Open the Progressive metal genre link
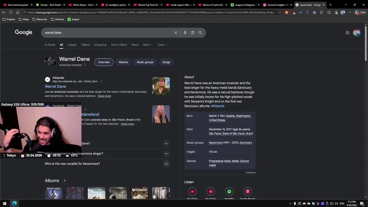The image size is (368, 207). coord(220,161)
